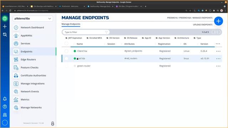Show the App ID column
The image size is (228, 128).
146,38
